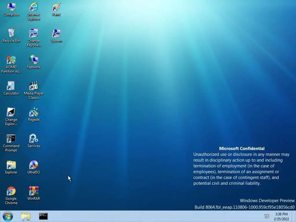Select the Paint shortcut icon

tap(56, 10)
